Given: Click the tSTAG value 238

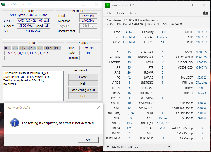Looking at the screenshot, I should click(162, 128).
